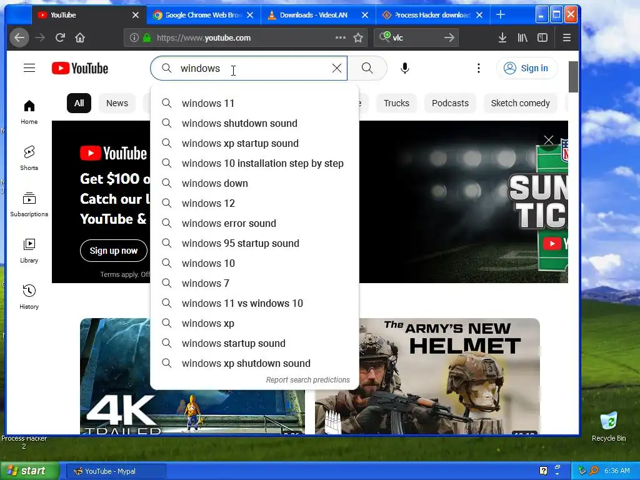Select the All filter chip
The image size is (640, 480).
[79, 103]
